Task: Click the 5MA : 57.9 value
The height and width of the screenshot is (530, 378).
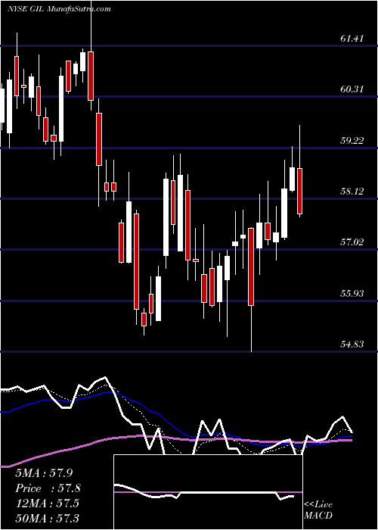Action: [44, 473]
